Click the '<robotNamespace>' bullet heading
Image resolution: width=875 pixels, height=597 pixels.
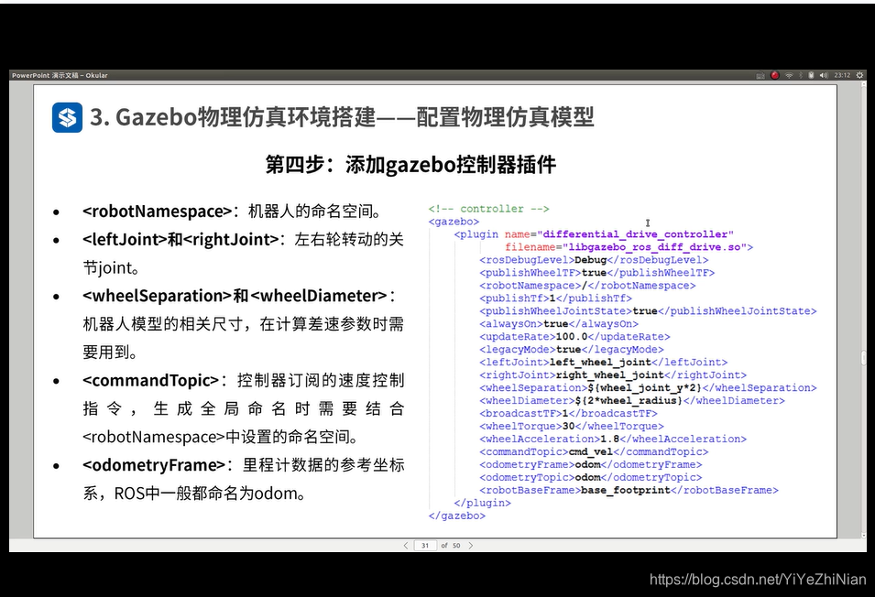[x=157, y=212]
